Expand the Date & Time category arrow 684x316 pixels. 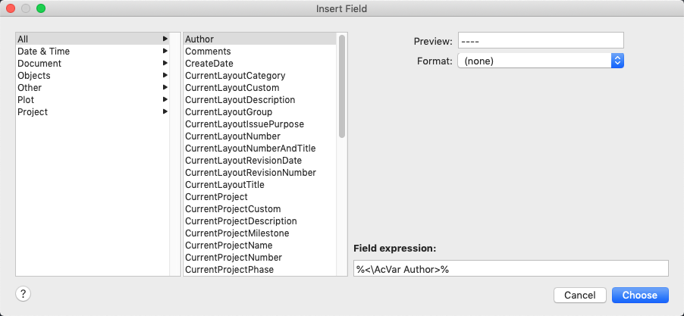(165, 52)
